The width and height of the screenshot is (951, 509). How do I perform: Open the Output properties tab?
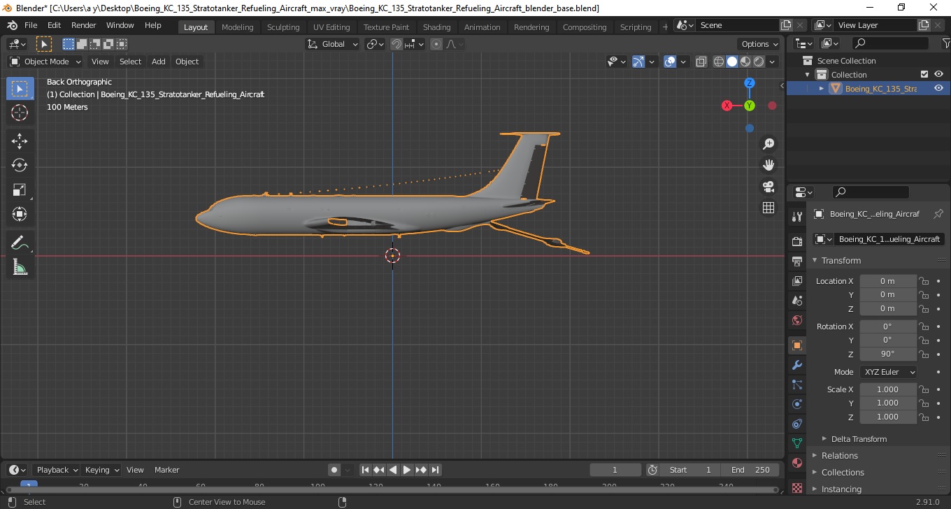tap(797, 261)
